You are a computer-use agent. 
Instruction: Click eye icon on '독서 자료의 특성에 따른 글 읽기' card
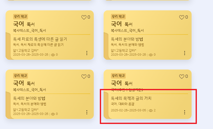(x=53, y=55)
